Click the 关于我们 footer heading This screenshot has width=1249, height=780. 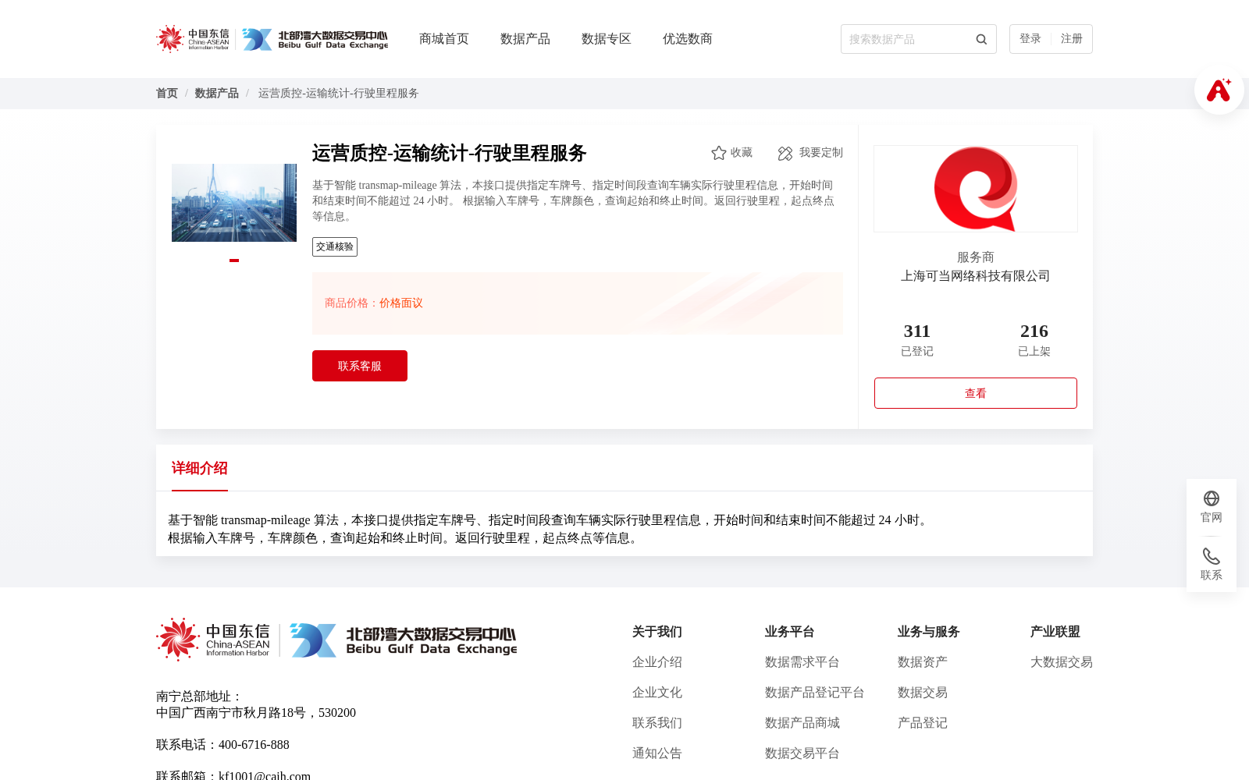coord(657,632)
